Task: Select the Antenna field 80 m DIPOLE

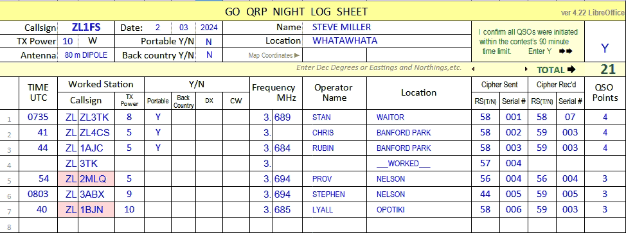Action: tap(86, 55)
